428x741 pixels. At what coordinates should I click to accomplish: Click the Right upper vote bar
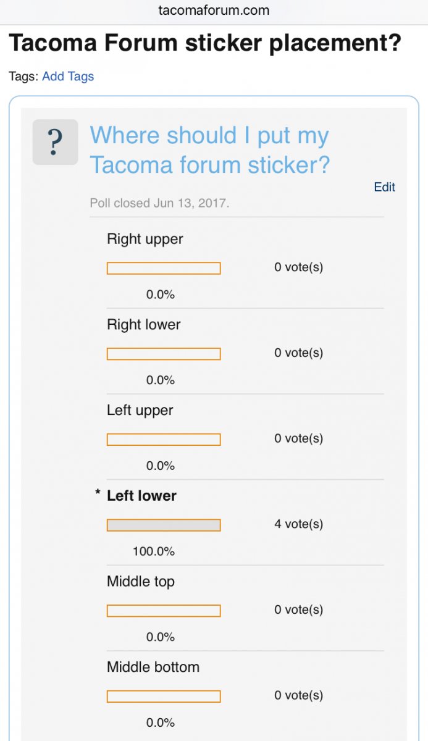point(164,268)
